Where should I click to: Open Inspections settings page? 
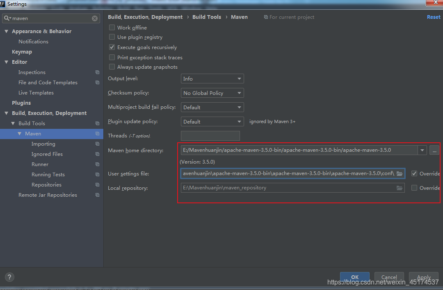32,72
